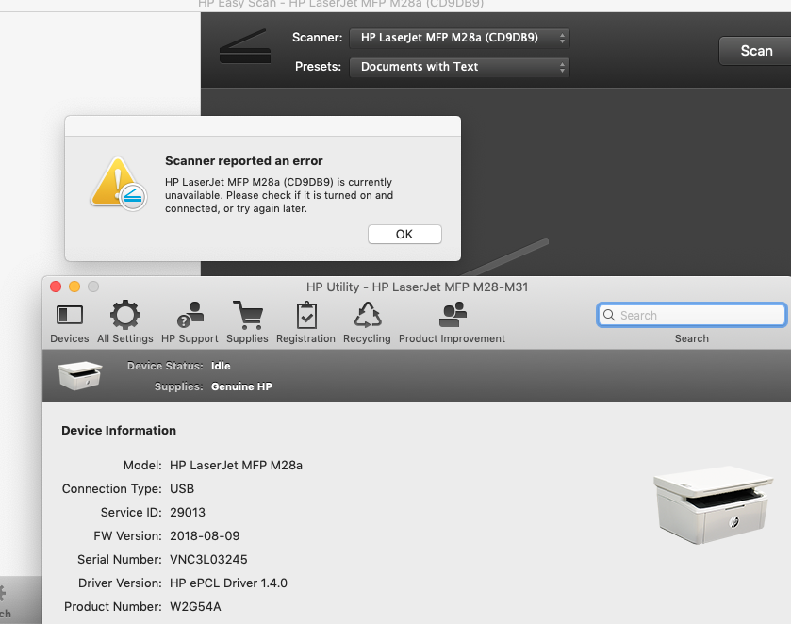This screenshot has height=624, width=791.
Task: Select the serial number VNC3L03245
Action: [208, 559]
